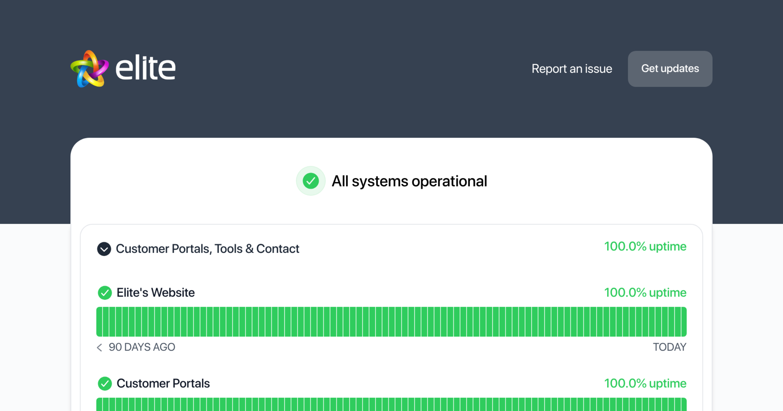
Task: Go back with the chevron before 90 DAYS AGO
Action: click(x=100, y=347)
